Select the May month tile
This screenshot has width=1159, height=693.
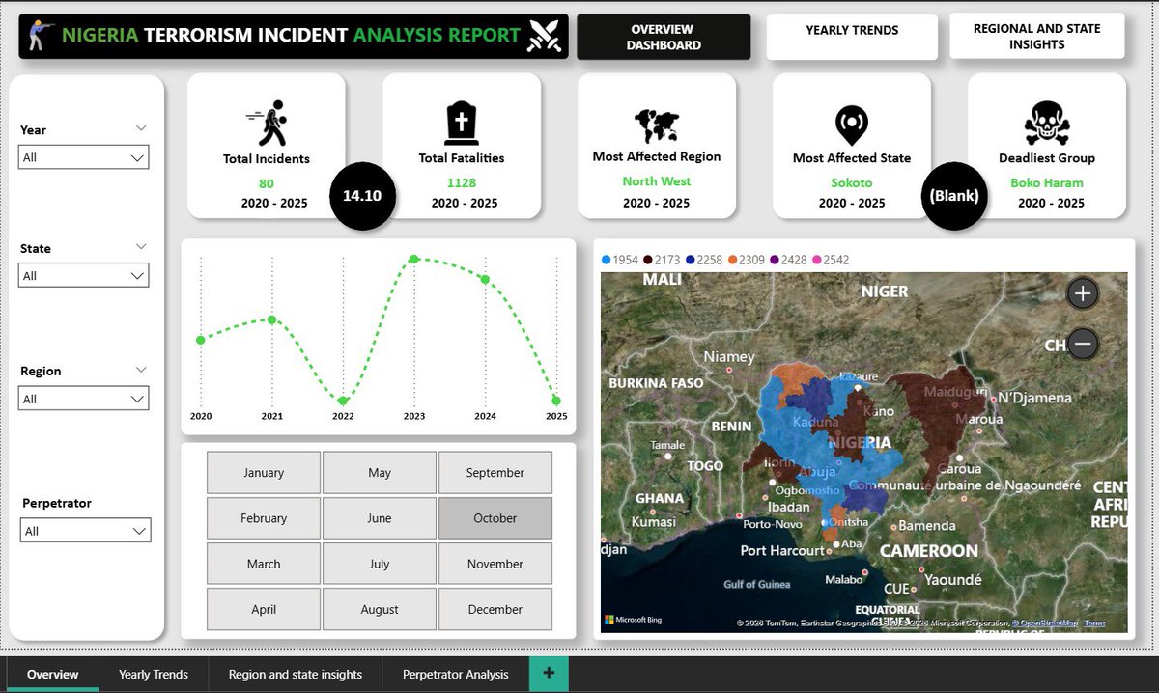tap(380, 473)
